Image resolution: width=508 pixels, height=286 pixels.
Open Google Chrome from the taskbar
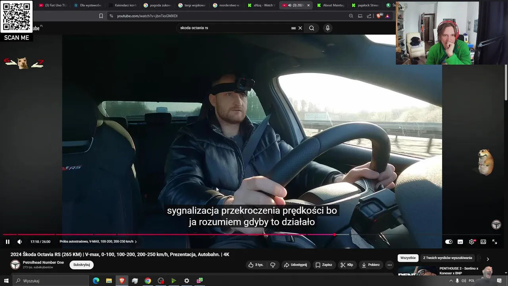[x=148, y=281]
